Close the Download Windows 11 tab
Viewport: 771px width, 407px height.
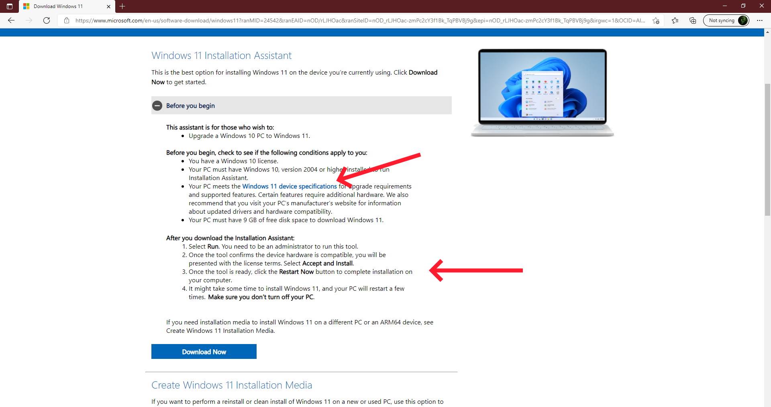coord(108,6)
